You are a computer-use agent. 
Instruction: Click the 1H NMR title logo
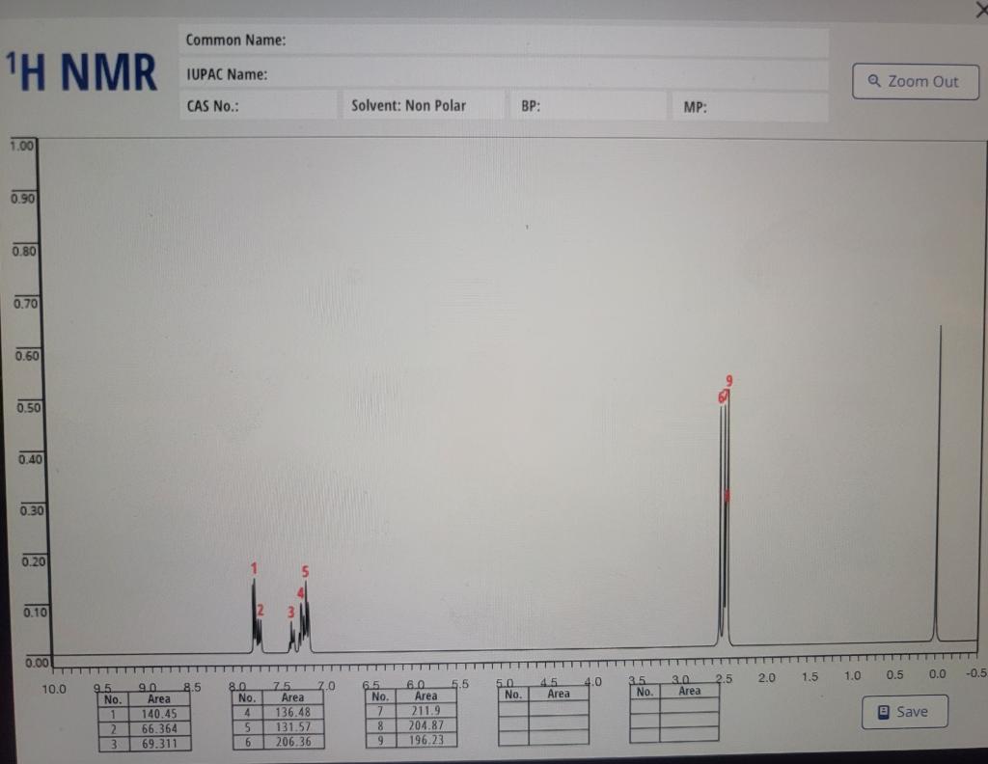click(82, 70)
